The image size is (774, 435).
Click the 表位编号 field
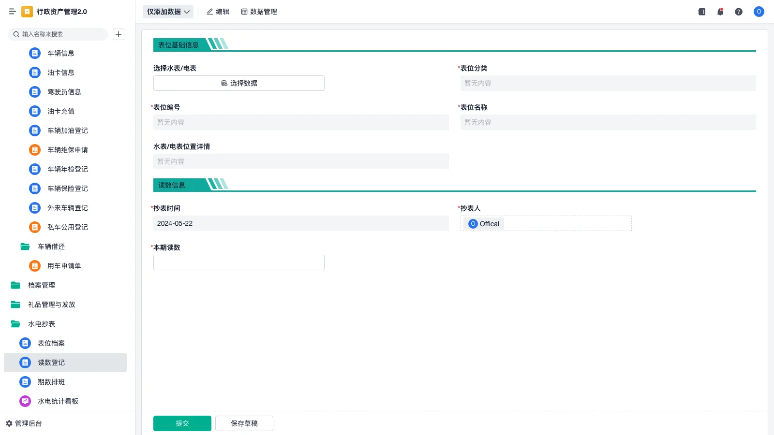coord(301,122)
